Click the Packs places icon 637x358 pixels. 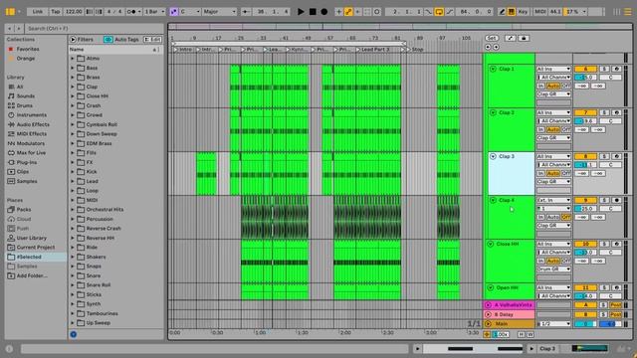11,210
